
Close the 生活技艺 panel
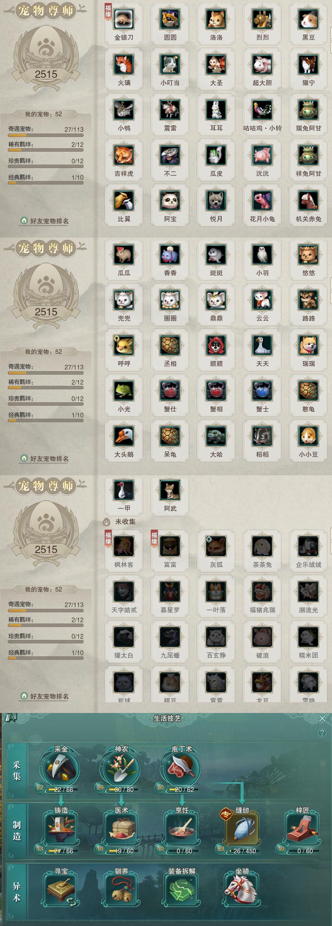[322, 719]
